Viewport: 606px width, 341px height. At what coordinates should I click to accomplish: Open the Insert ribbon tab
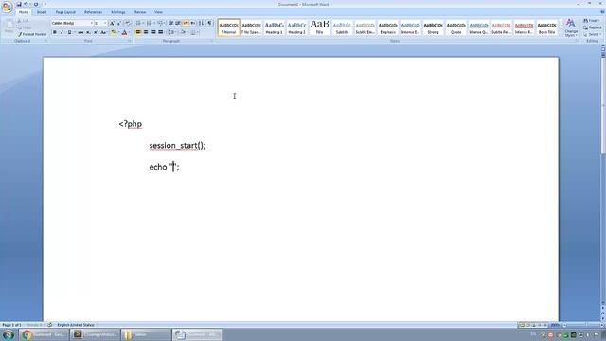tap(42, 12)
